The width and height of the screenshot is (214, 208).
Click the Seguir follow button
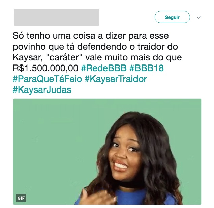(172, 17)
